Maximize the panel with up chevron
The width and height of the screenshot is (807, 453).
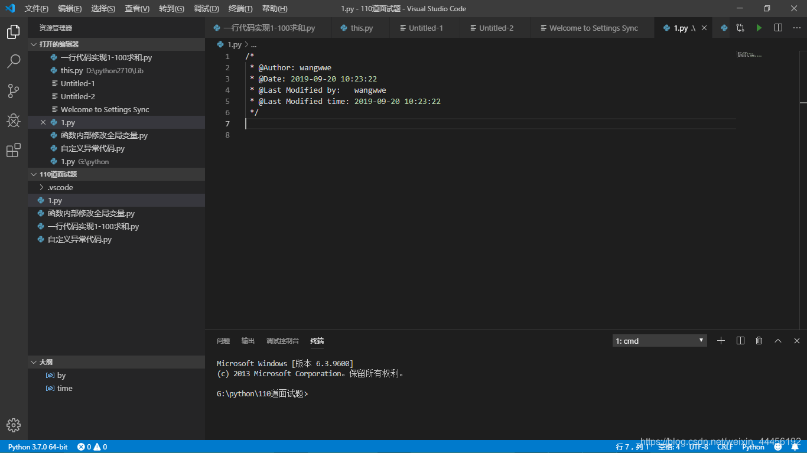pos(778,341)
